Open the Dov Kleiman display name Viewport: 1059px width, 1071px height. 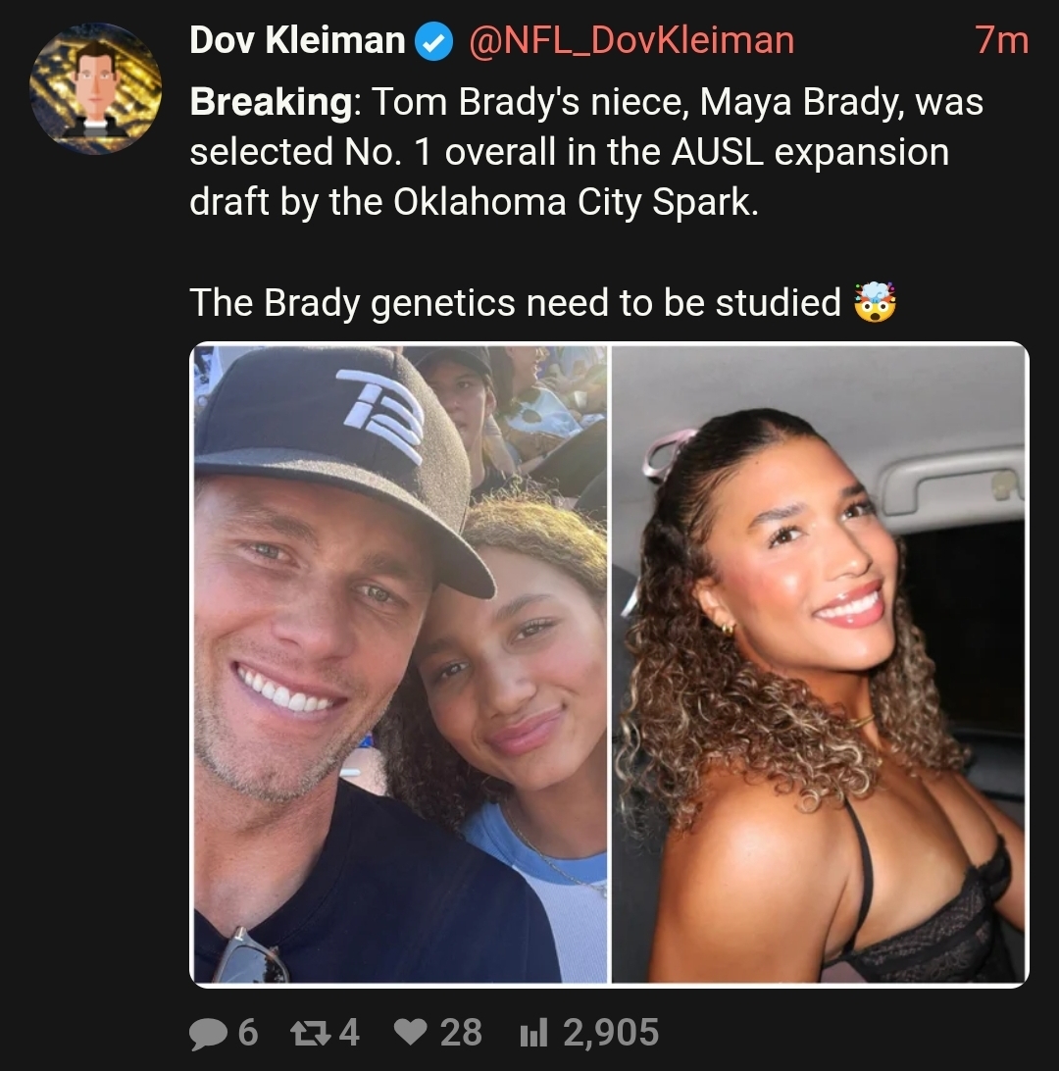point(297,41)
